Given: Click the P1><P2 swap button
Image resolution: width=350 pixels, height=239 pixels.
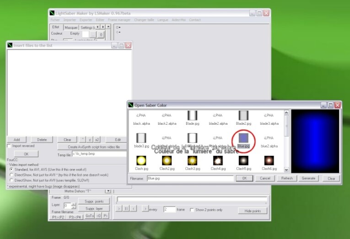Looking at the screenshot, I should (x=58, y=217).
